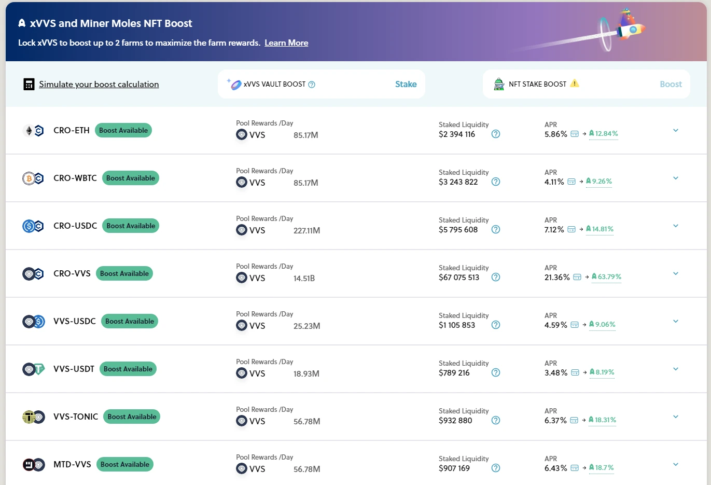Click boosted APR 63.79% for CRO-VVS

pos(607,277)
